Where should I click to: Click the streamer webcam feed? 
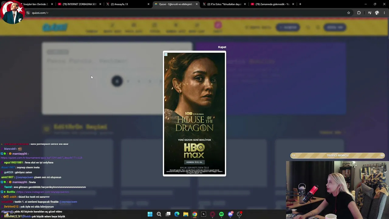[337, 190]
